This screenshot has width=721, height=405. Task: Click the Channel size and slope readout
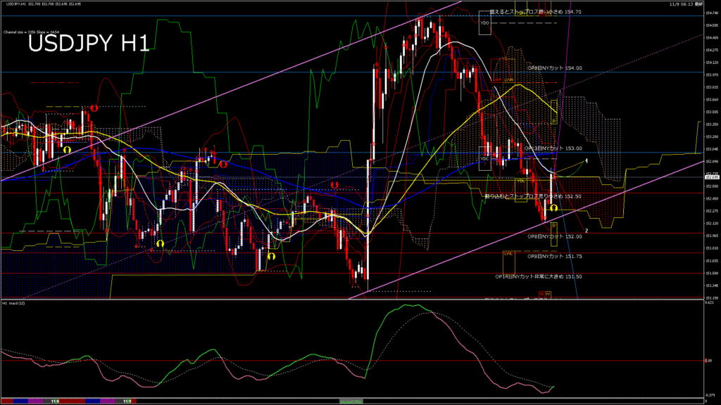click(x=31, y=32)
